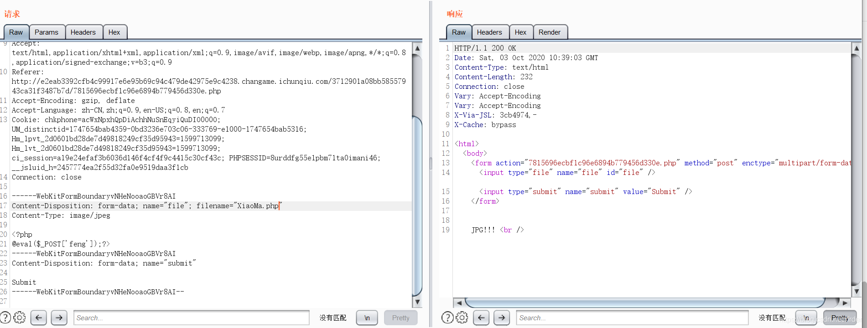Click request vertical scrollbar thumb
The image size is (867, 328).
tap(417, 205)
